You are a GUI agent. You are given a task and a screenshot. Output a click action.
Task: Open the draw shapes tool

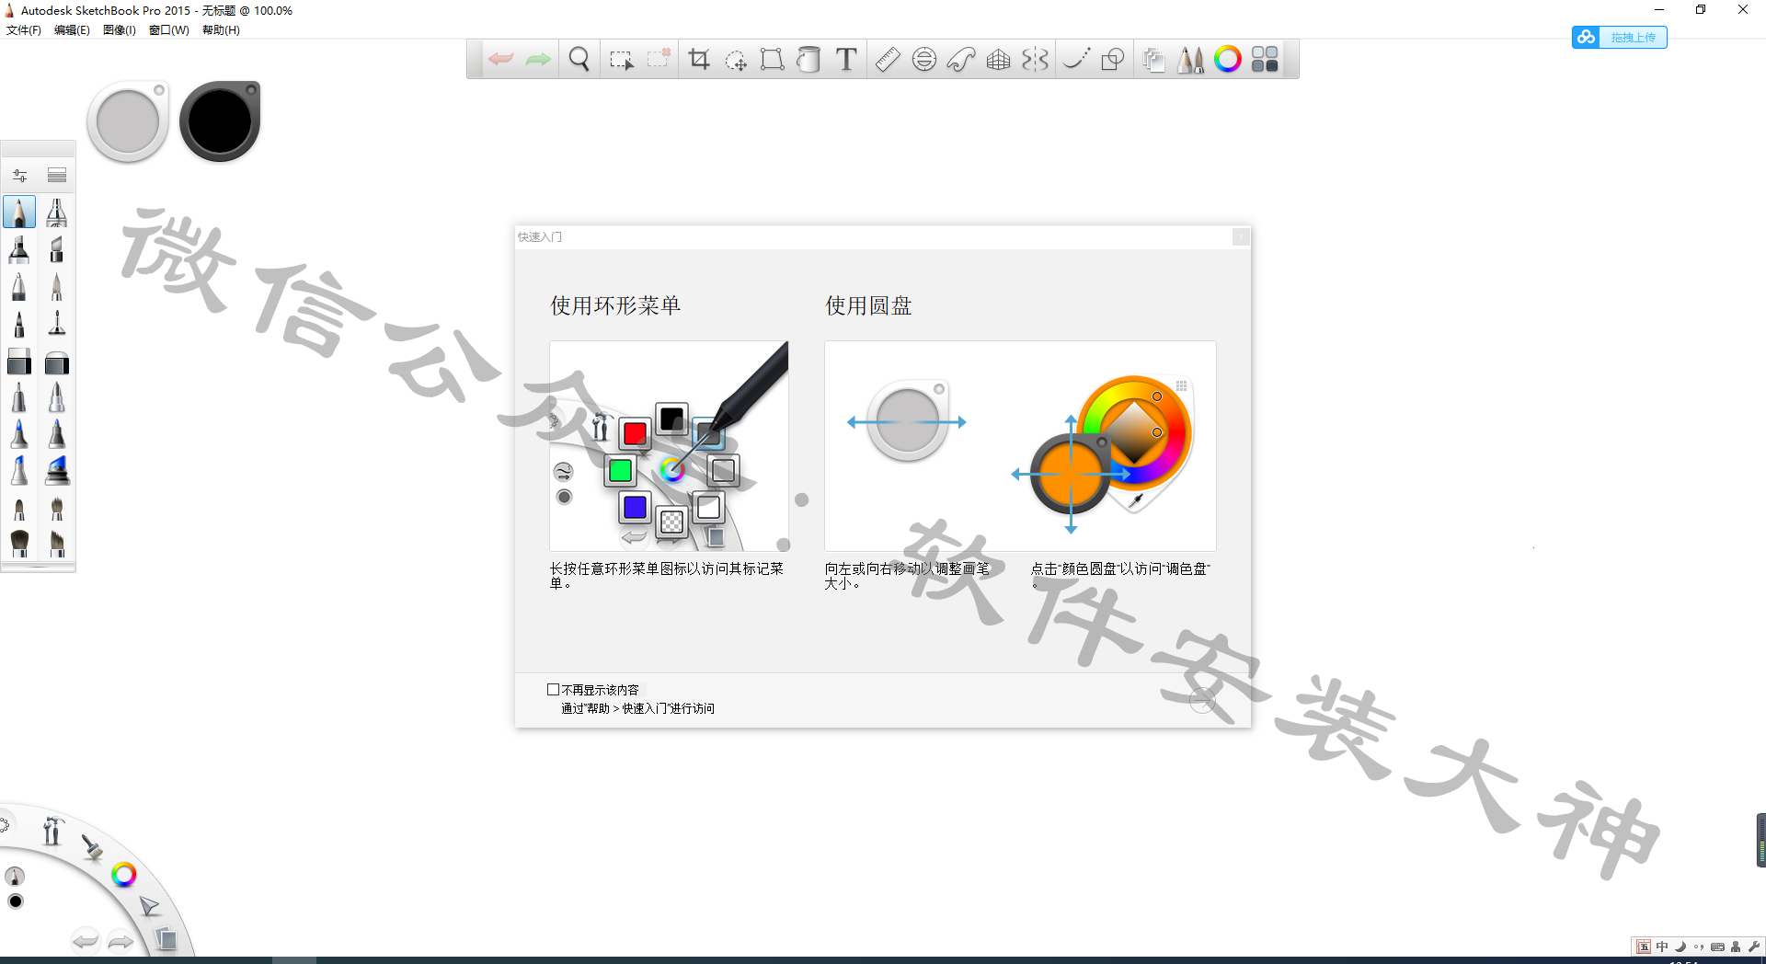(1113, 60)
